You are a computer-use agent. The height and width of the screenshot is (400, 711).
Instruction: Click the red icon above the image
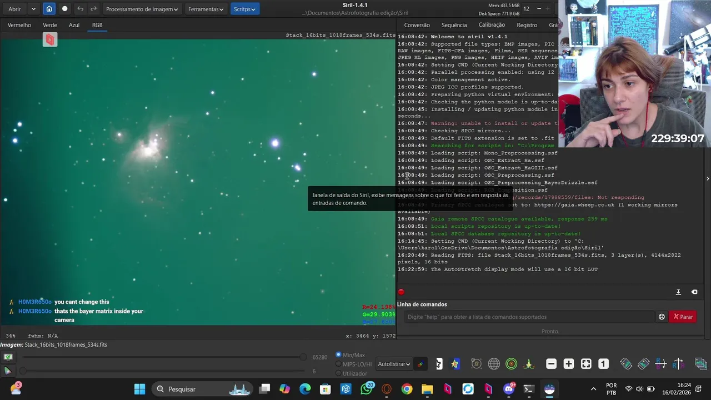[50, 39]
